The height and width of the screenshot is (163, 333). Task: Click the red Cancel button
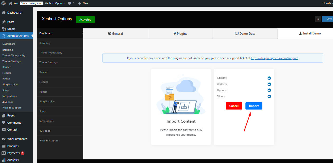[x=234, y=106]
